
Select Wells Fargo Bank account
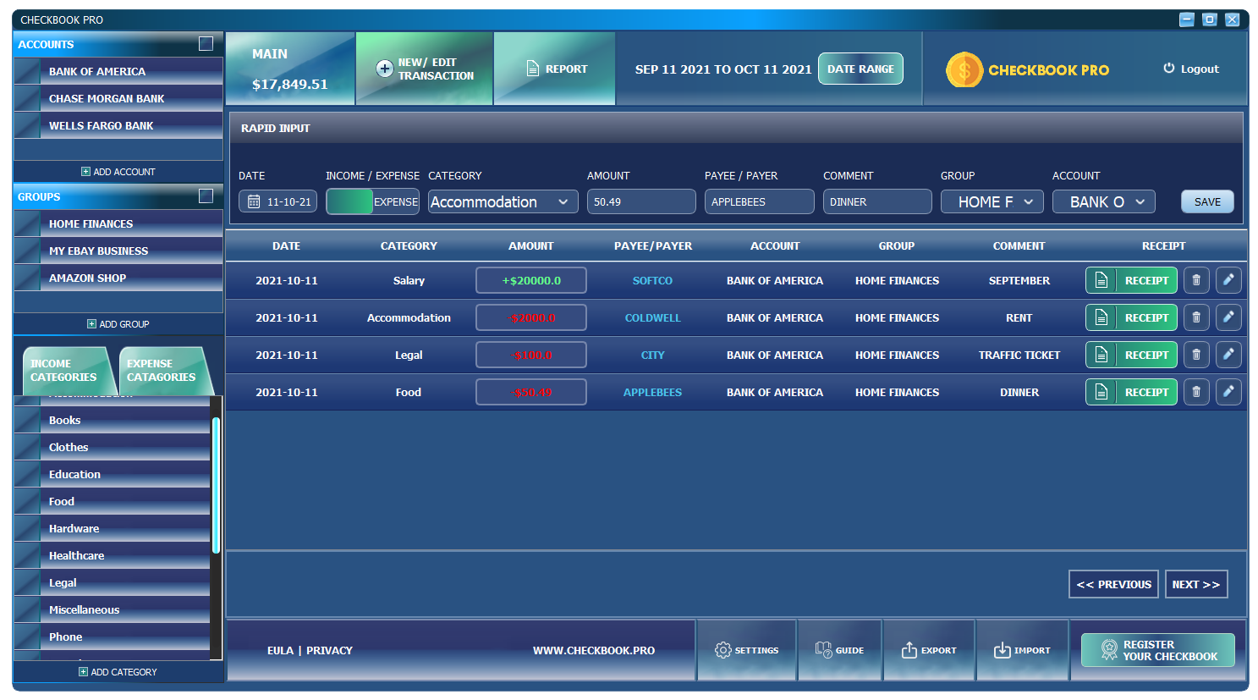point(118,125)
